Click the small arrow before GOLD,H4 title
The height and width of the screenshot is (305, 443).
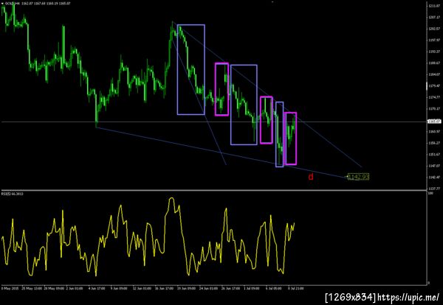pyautogui.click(x=2, y=4)
